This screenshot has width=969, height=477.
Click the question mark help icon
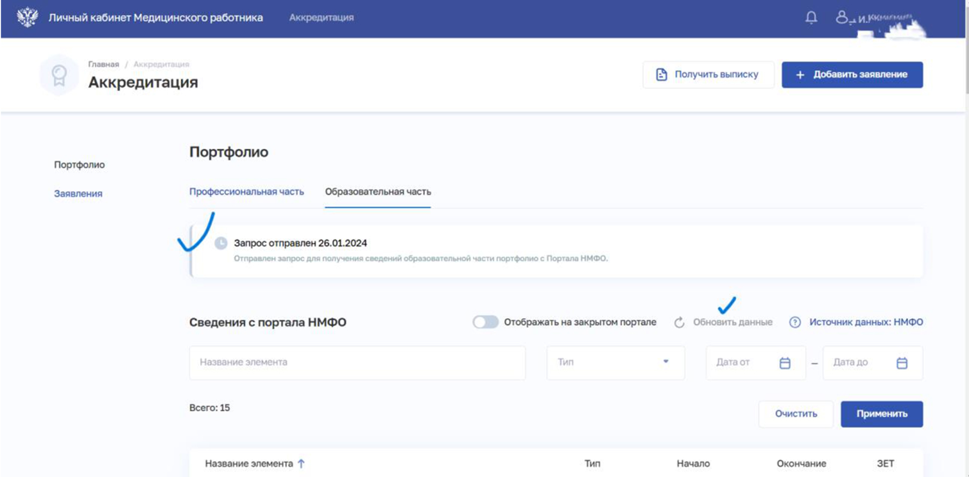click(x=795, y=322)
